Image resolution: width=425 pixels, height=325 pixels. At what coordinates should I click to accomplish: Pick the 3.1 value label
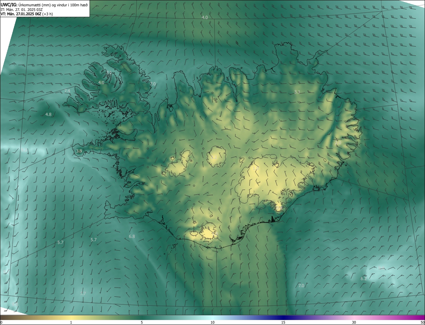pyautogui.click(x=297, y=92)
